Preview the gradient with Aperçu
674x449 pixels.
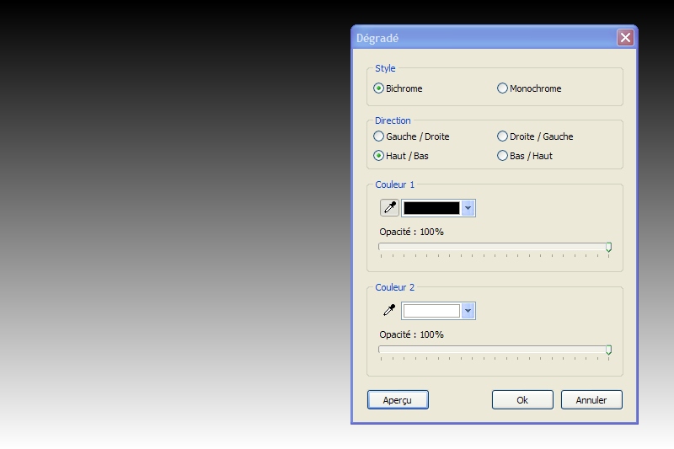tap(398, 400)
